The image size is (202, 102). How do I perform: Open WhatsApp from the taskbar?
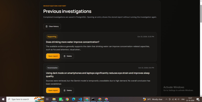(61, 99)
